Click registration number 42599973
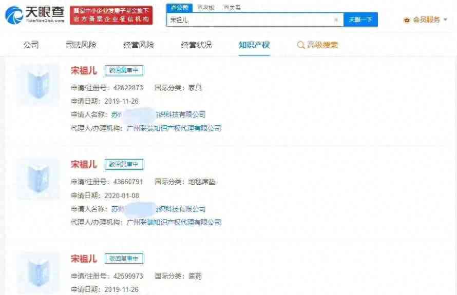 point(128,276)
